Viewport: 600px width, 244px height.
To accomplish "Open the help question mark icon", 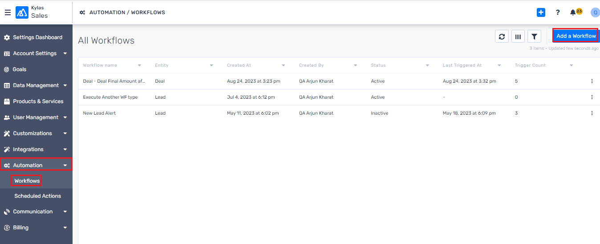I will click(x=557, y=12).
